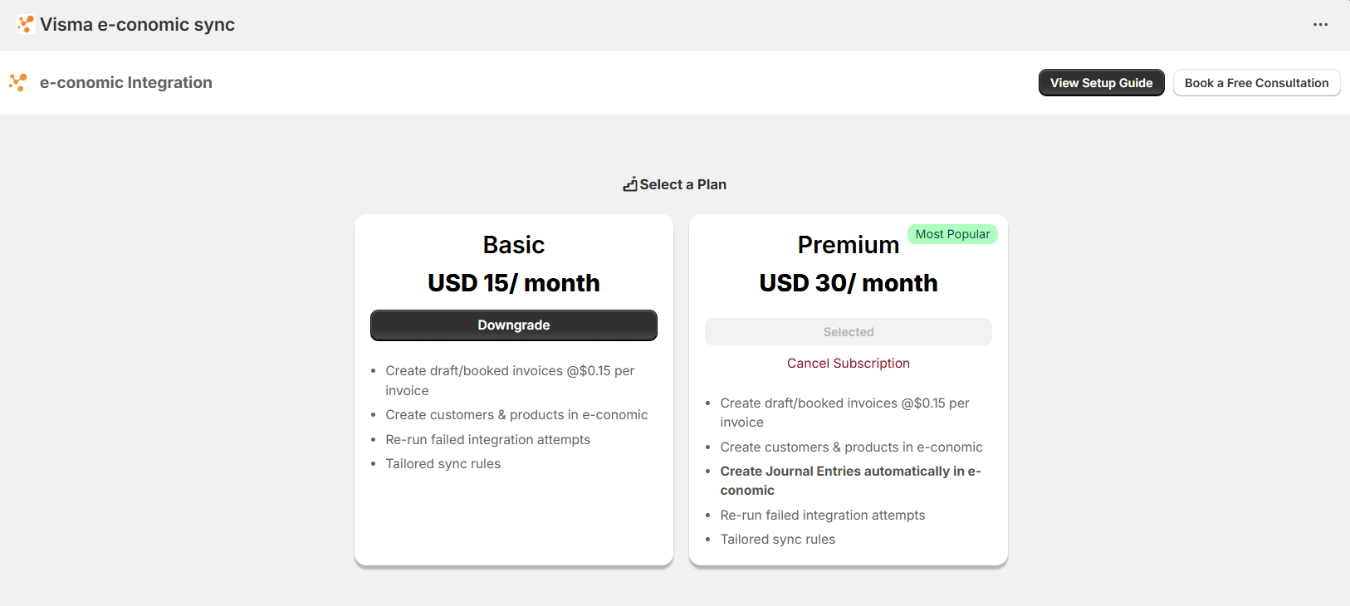This screenshot has width=1350, height=606.
Task: Click the stairs icon beside Select a Plan
Action: (x=630, y=184)
